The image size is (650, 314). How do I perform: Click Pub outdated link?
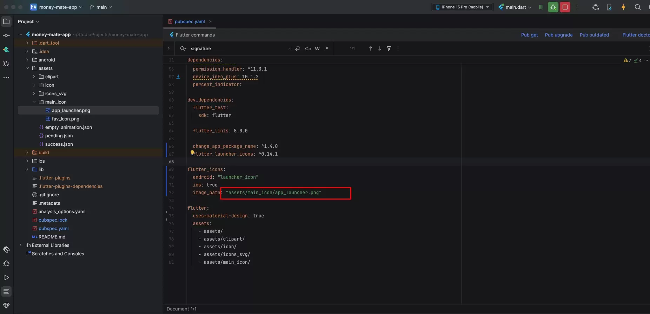(594, 35)
